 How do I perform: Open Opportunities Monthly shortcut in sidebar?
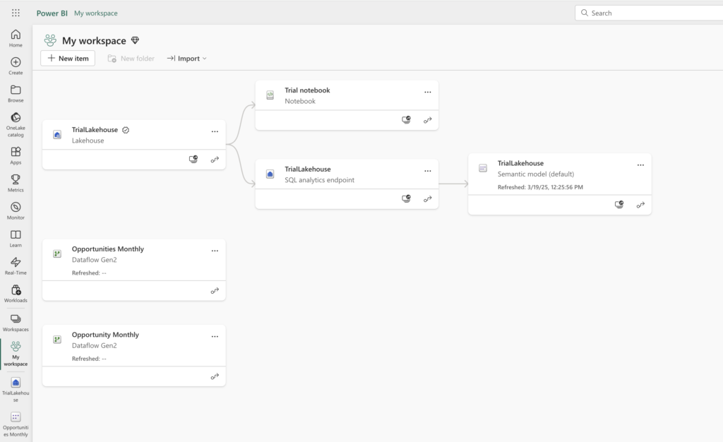pyautogui.click(x=16, y=424)
